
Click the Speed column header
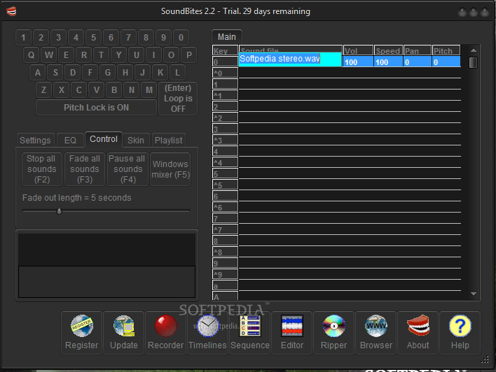click(388, 50)
